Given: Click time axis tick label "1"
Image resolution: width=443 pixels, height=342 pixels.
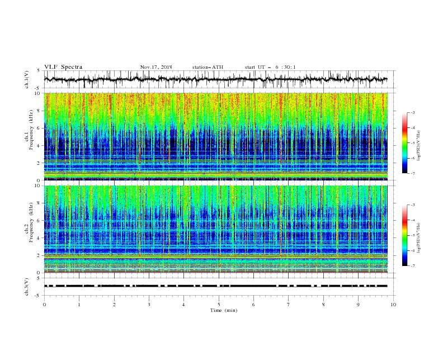Looking at the screenshot, I should point(79,305).
